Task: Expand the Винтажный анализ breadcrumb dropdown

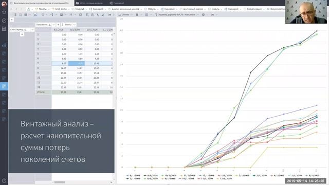Action: pyautogui.click(x=205, y=9)
